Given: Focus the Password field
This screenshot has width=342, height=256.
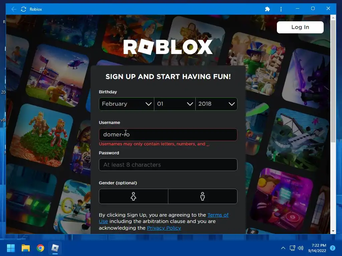Looking at the screenshot, I should pos(168,165).
